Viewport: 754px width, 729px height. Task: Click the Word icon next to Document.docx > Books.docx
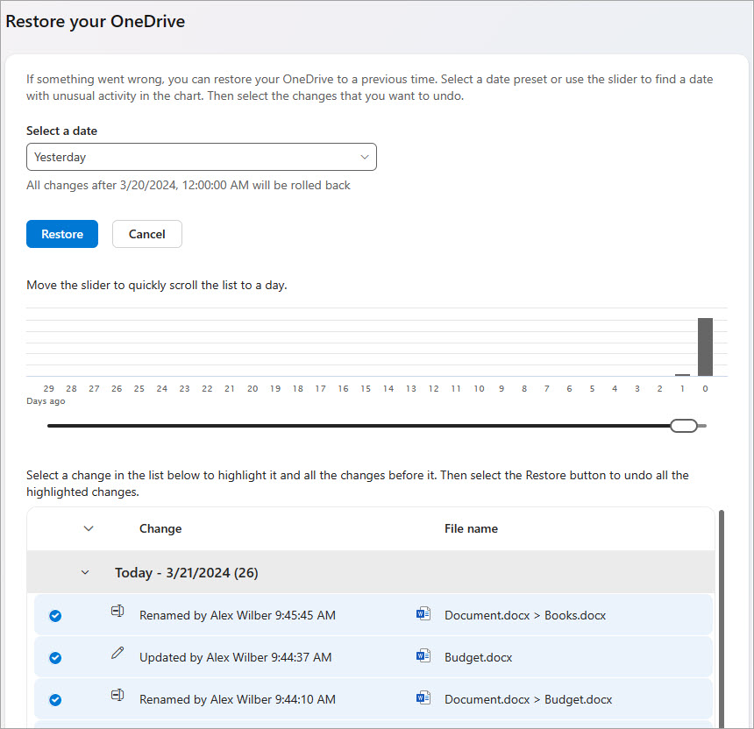[423, 615]
